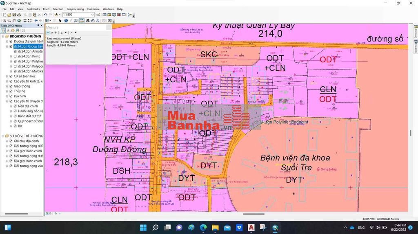Collapse the dc34.dgn Group Layer

point(7,46)
